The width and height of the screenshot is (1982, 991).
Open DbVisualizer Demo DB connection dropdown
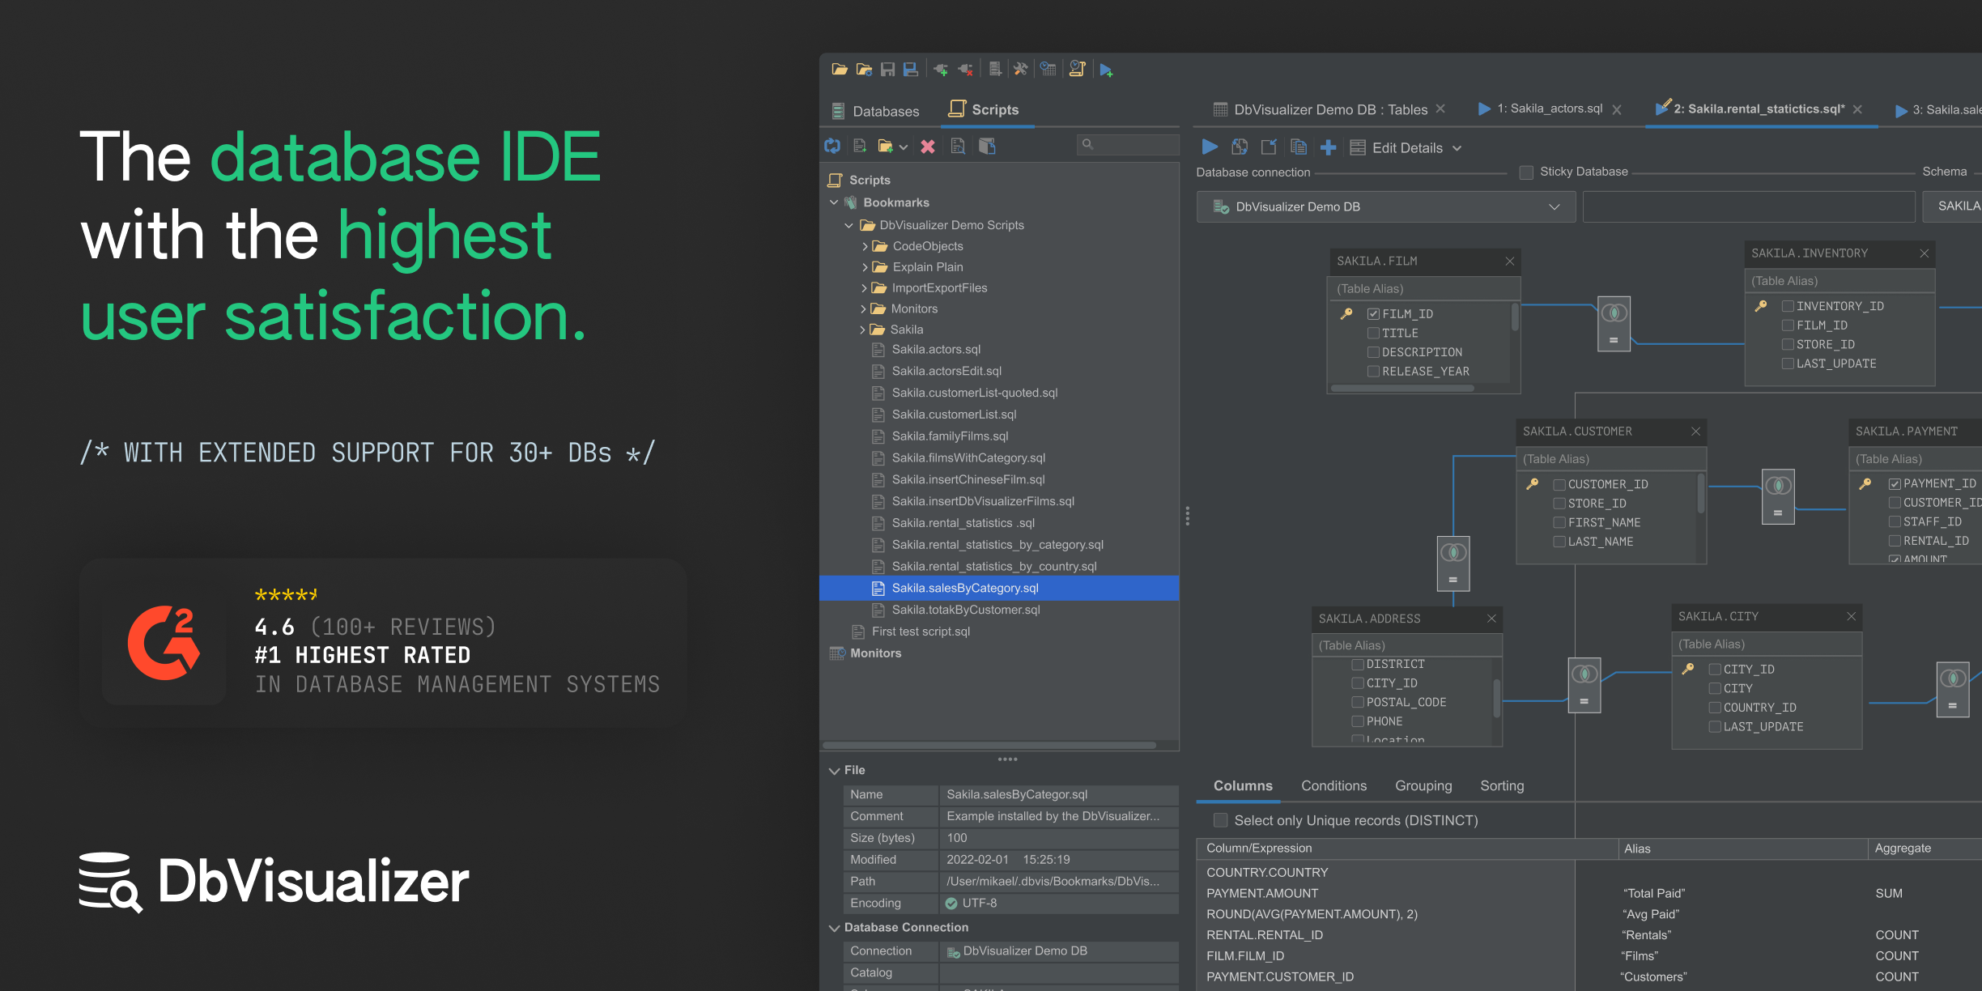point(1386,206)
